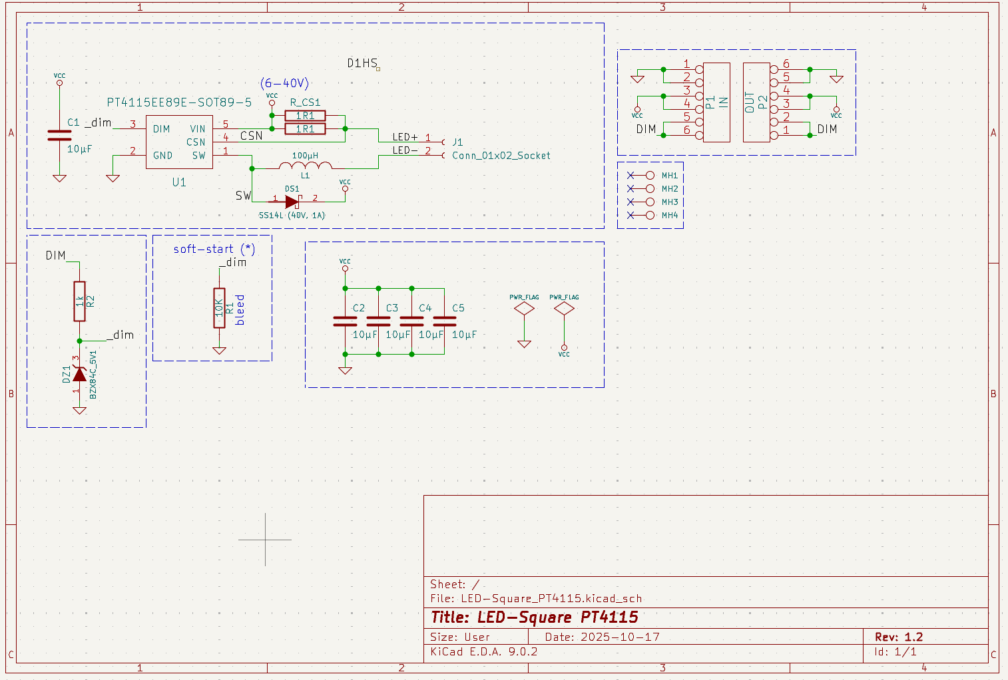Click the Conn_01x02_Socket label

pyautogui.click(x=501, y=156)
